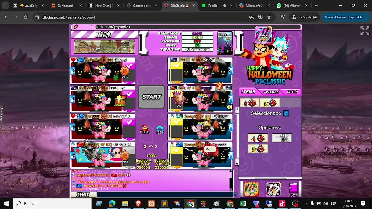Toggle room sound speaker icon

point(145,147)
